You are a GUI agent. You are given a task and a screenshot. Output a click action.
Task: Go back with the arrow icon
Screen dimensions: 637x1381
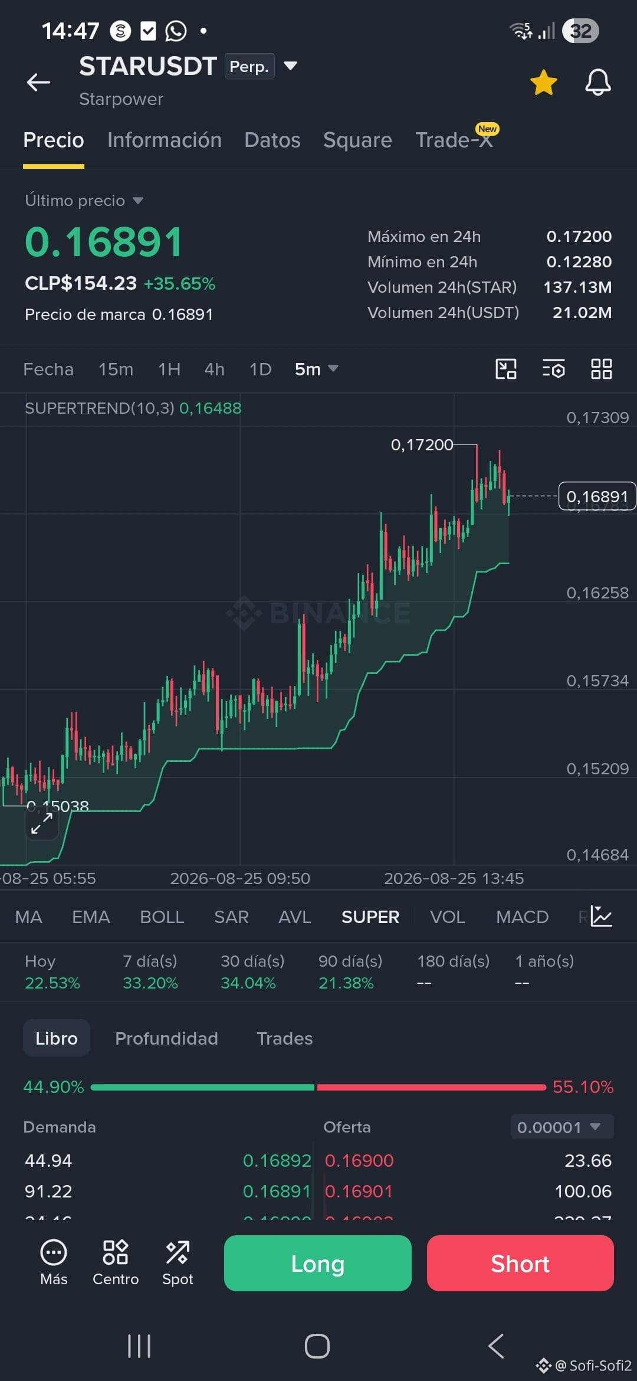[38, 82]
